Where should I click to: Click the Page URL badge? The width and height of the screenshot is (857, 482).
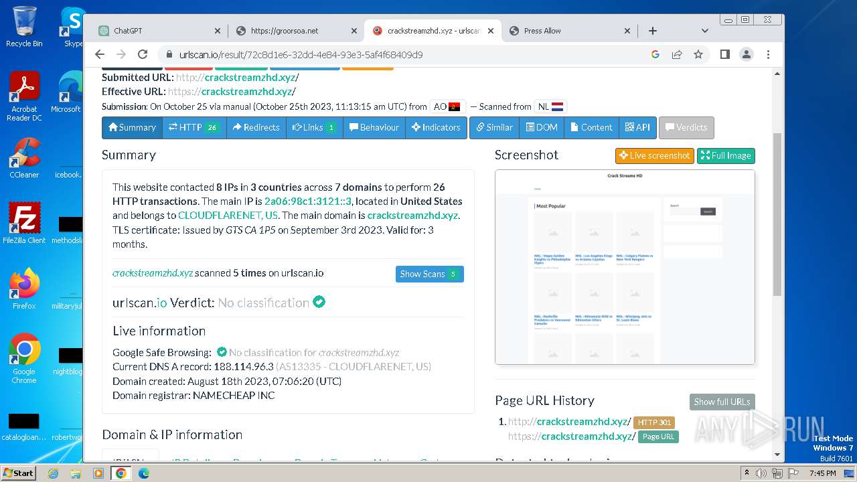tap(658, 436)
